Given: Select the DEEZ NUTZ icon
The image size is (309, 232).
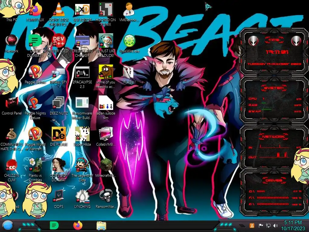Looking at the screenshot, I should [59, 106].
